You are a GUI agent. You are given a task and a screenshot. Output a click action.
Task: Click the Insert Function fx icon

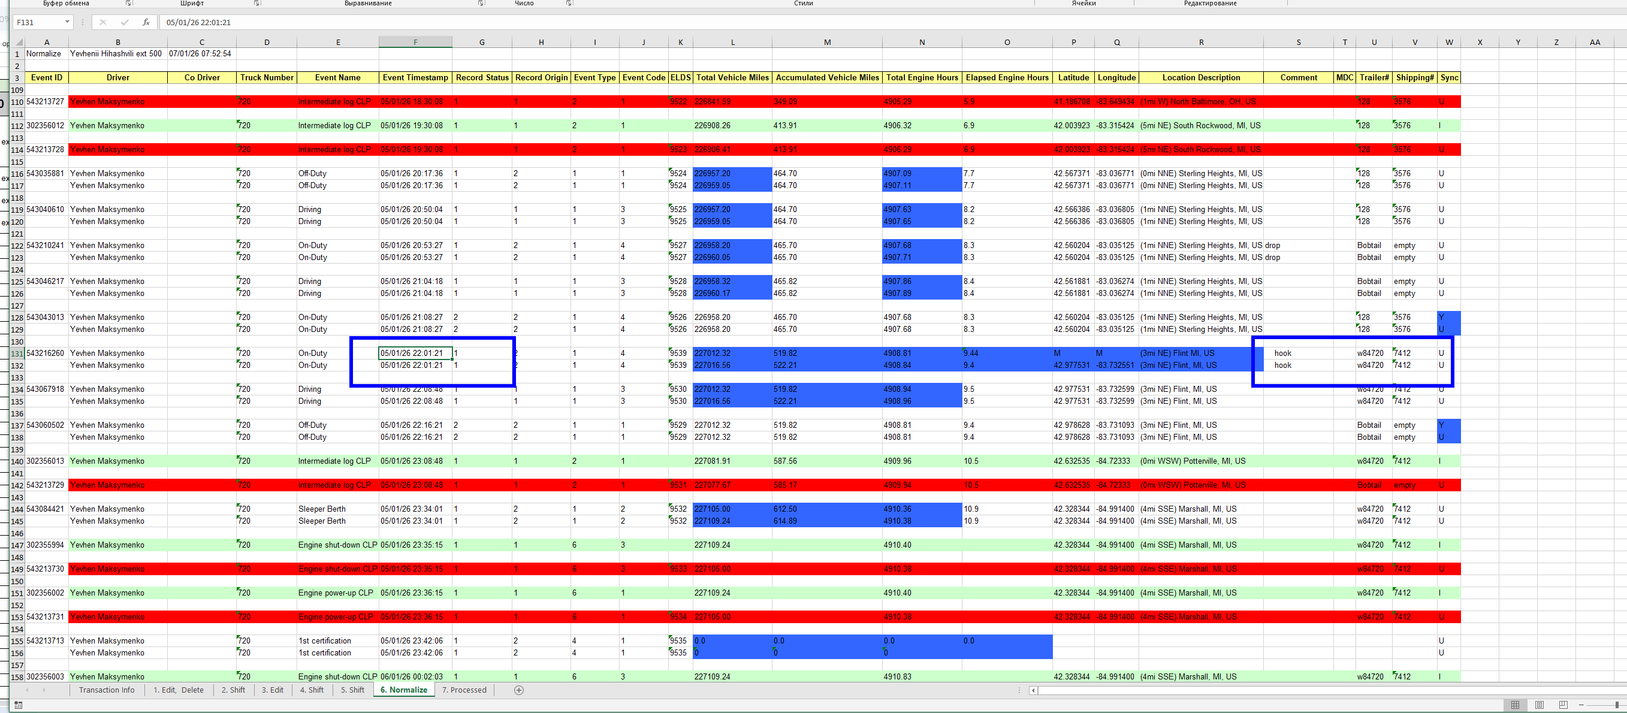[146, 22]
